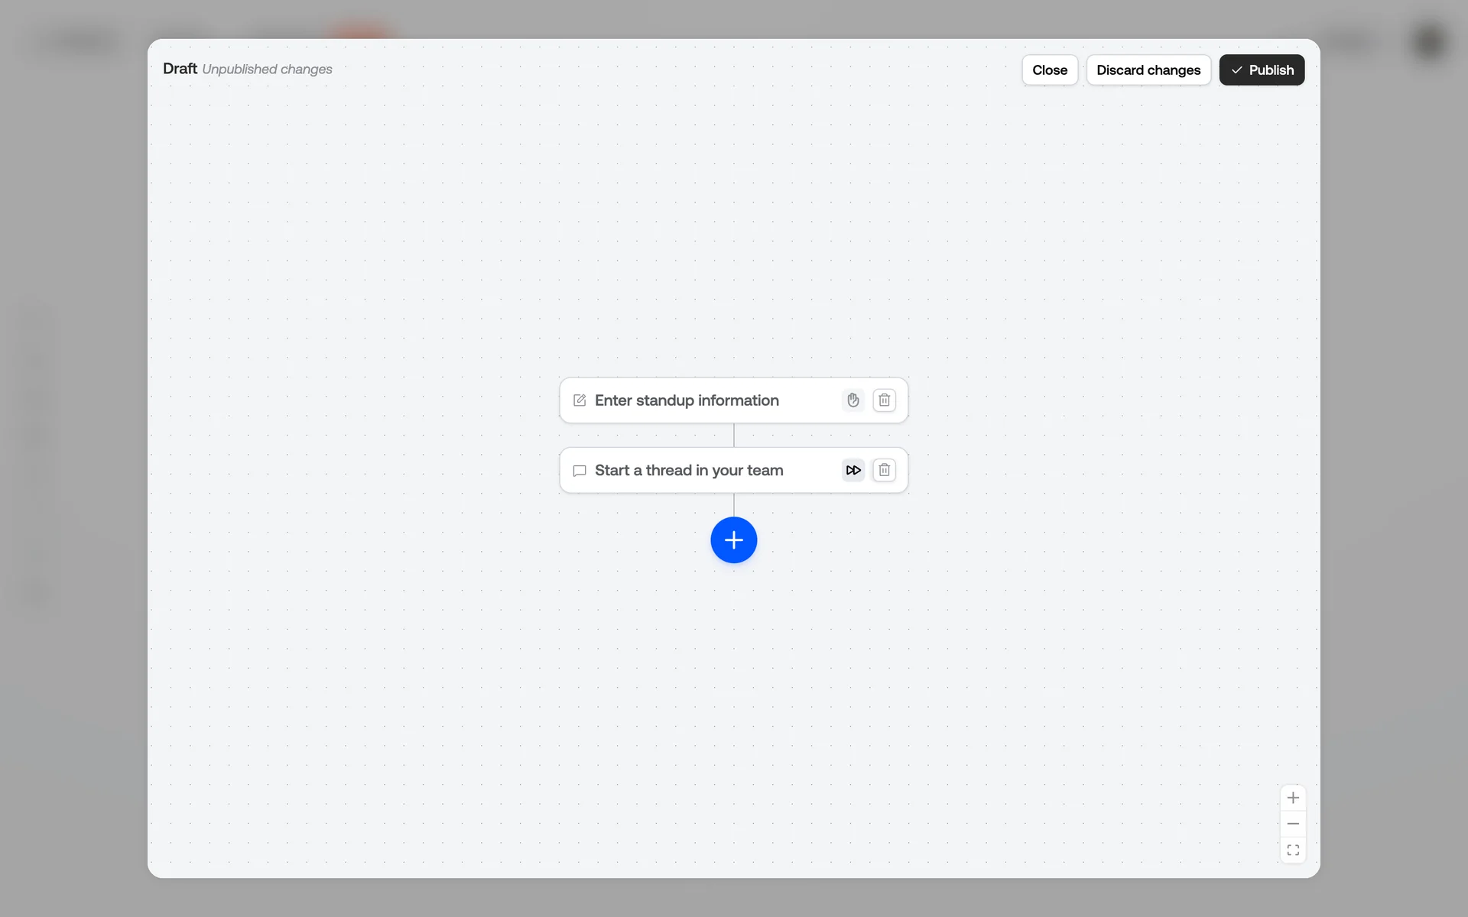Image resolution: width=1468 pixels, height=917 pixels.
Task: Fit workflow to view with fullscreen icon
Action: point(1293,850)
